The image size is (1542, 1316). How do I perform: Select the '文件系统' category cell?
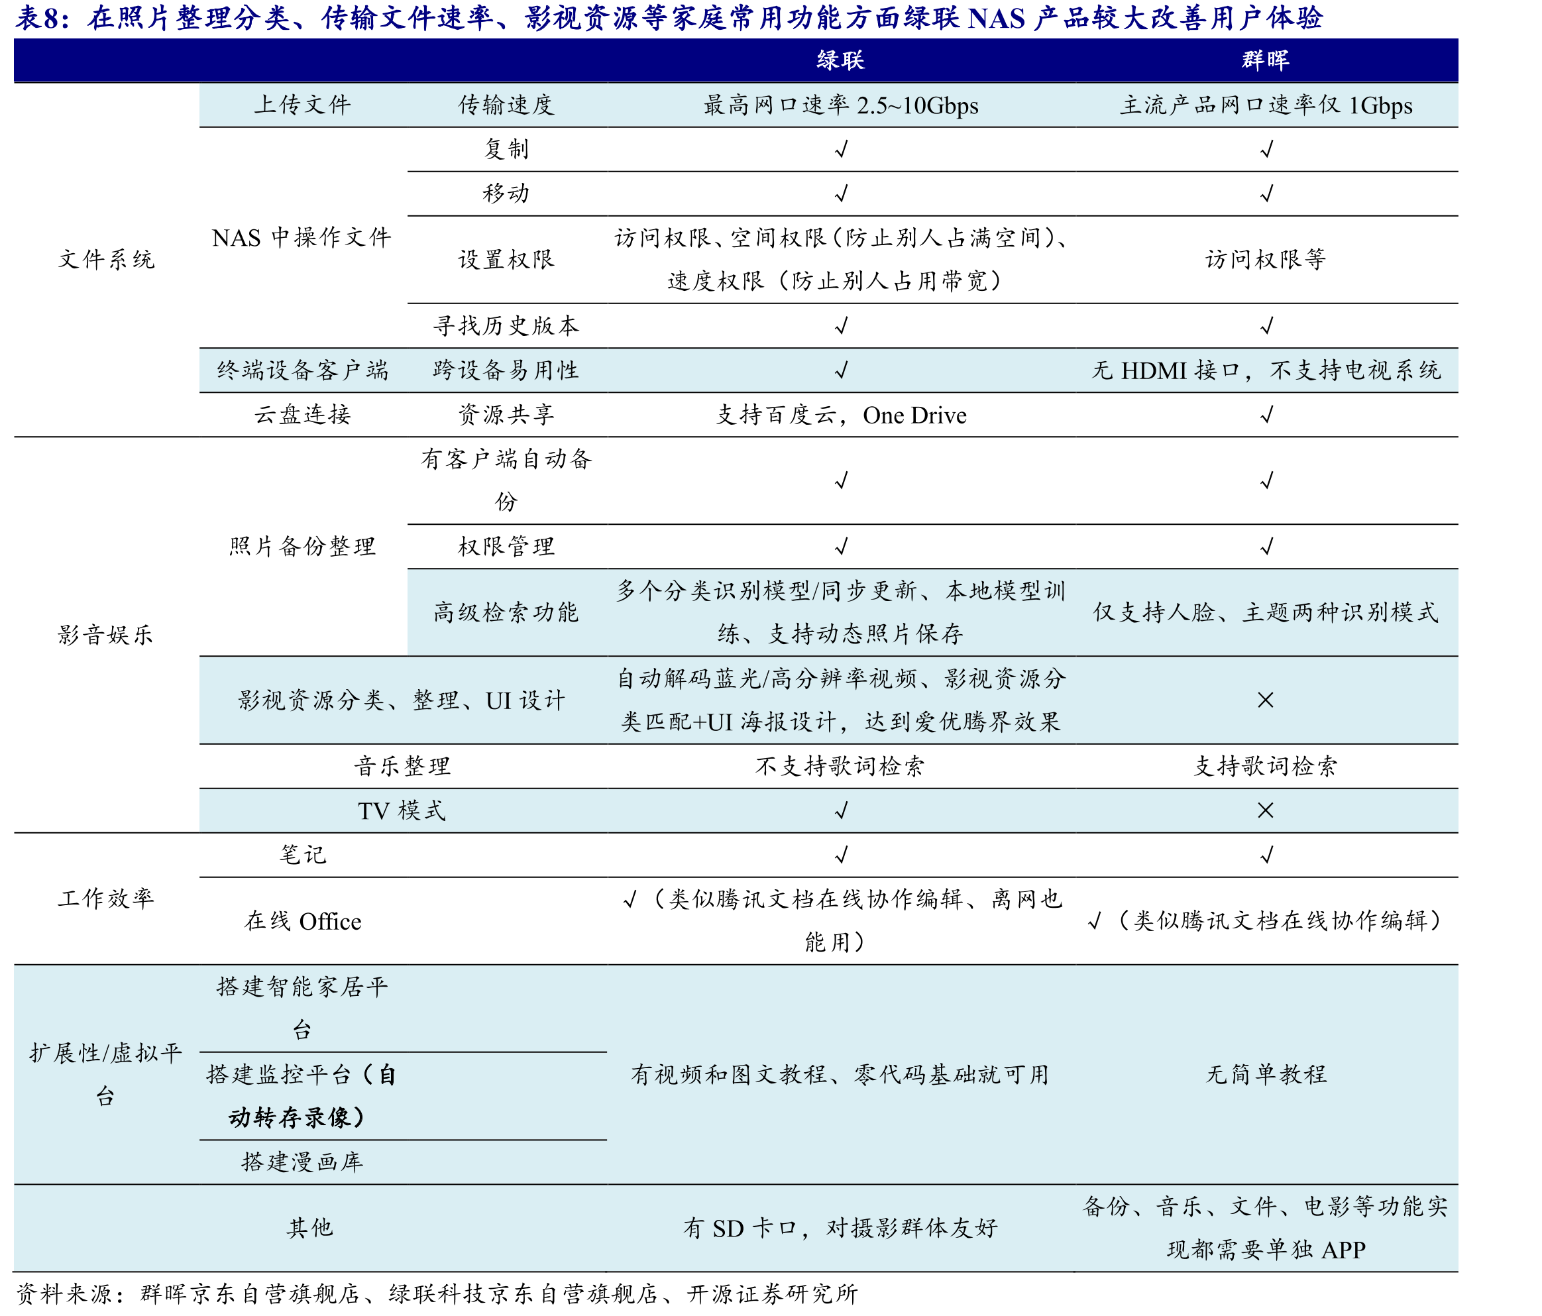pyautogui.click(x=107, y=260)
